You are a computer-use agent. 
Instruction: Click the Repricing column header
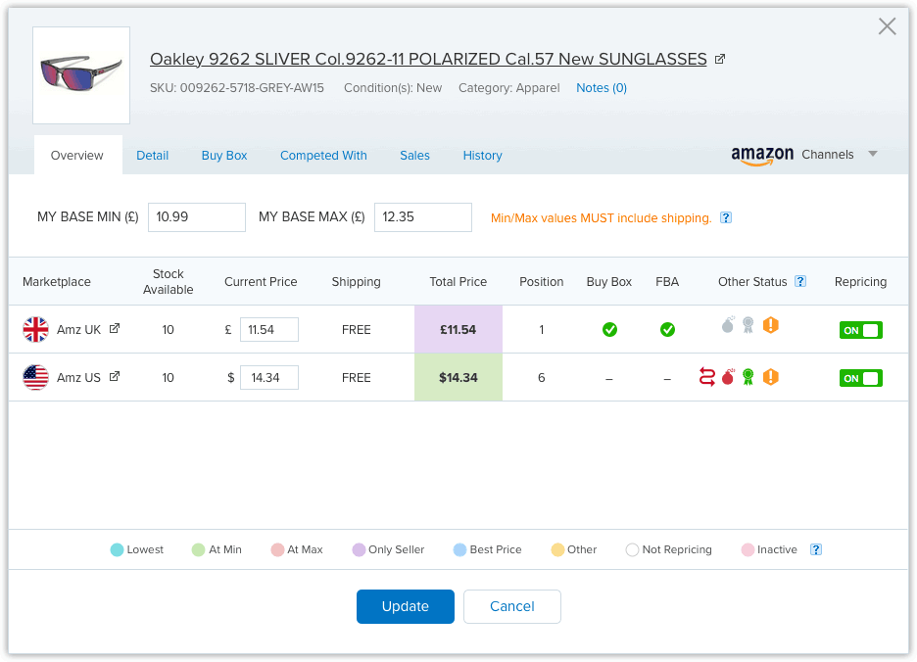pyautogui.click(x=860, y=282)
